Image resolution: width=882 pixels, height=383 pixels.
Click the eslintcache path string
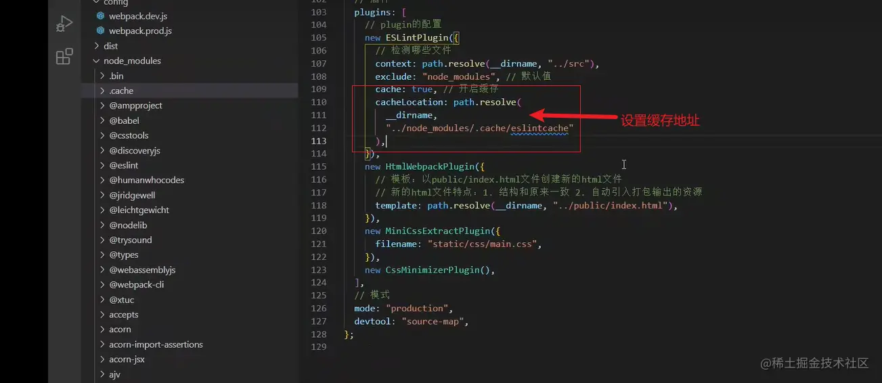click(x=480, y=128)
